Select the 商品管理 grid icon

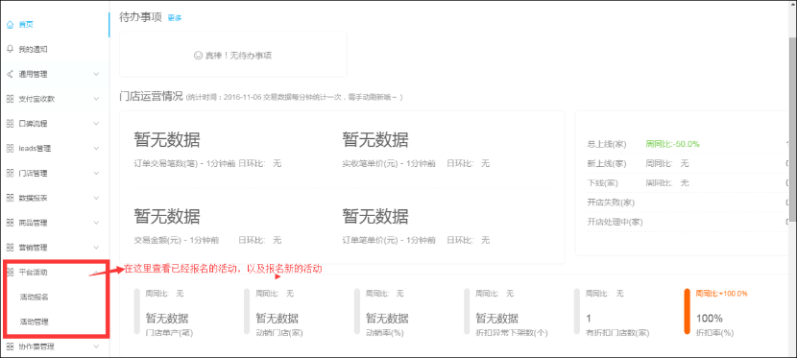pos(11,223)
